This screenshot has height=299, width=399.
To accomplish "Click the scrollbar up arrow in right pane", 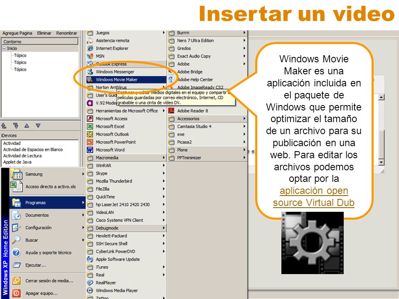I will point(381,97).
